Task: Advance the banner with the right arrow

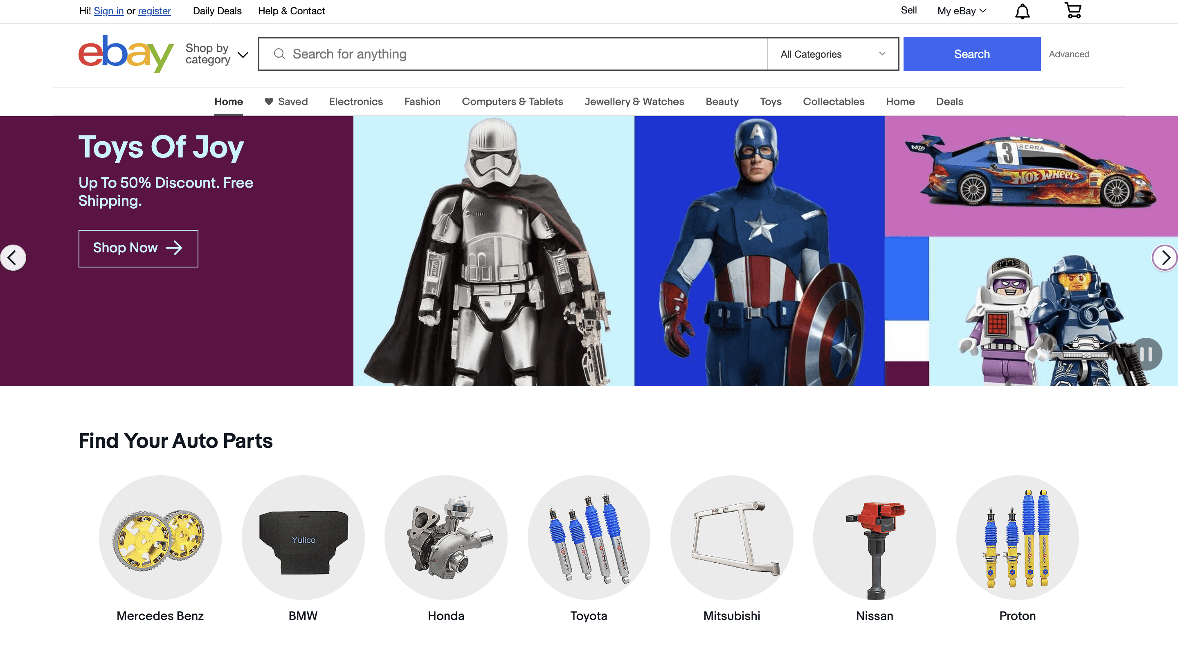Action: tap(1164, 258)
